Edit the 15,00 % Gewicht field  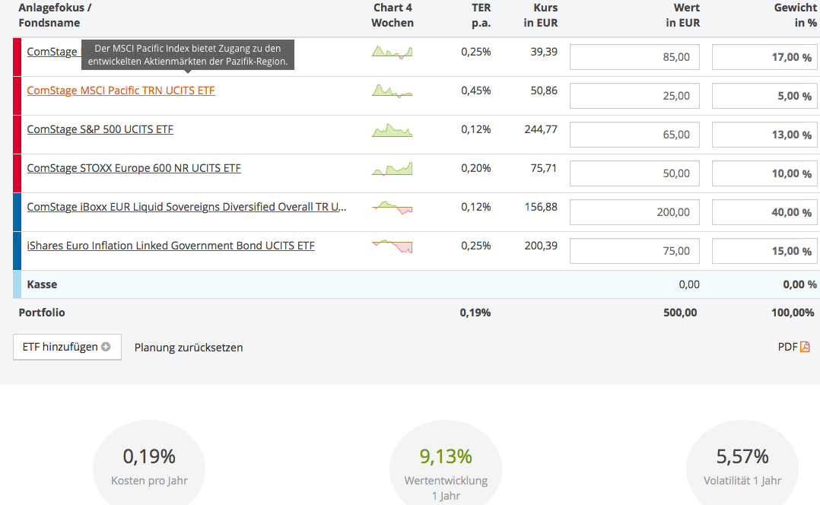(764, 251)
